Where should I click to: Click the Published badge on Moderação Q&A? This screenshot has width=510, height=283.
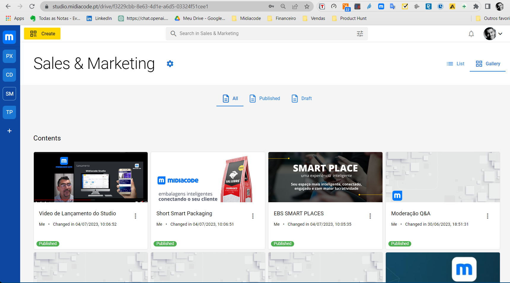(400, 244)
